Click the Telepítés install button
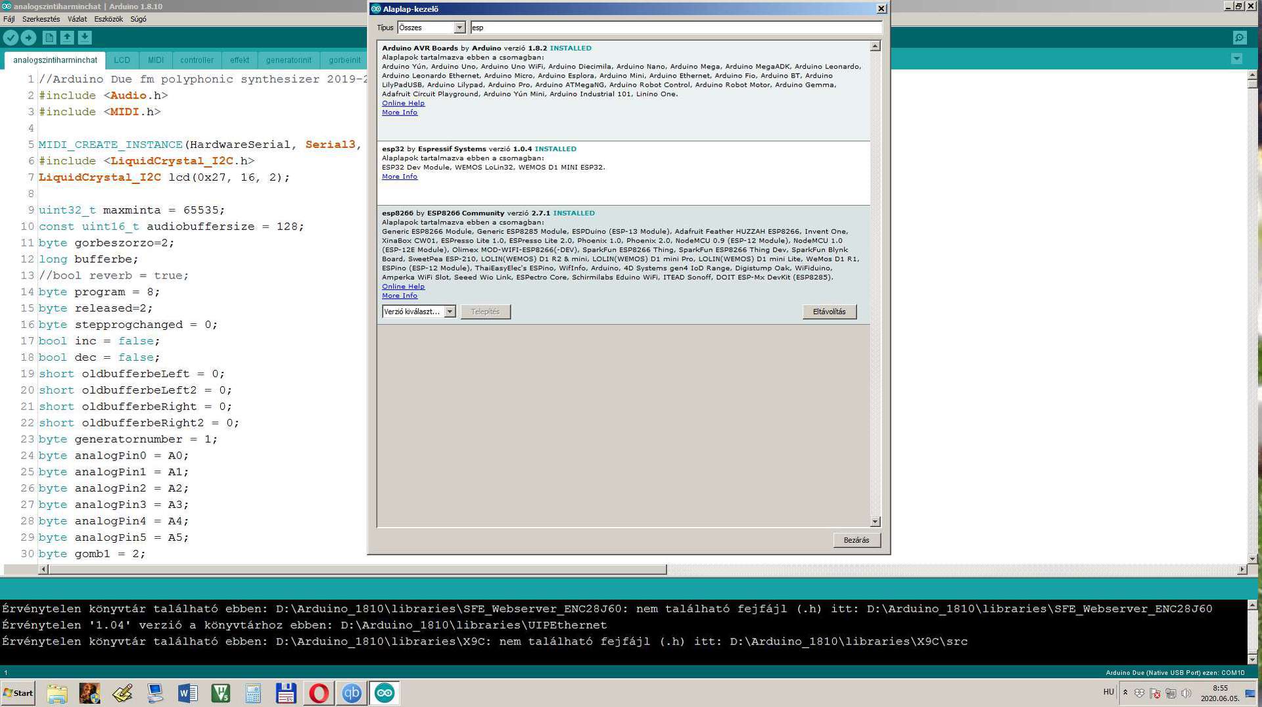Image resolution: width=1262 pixels, height=707 pixels. (x=485, y=311)
